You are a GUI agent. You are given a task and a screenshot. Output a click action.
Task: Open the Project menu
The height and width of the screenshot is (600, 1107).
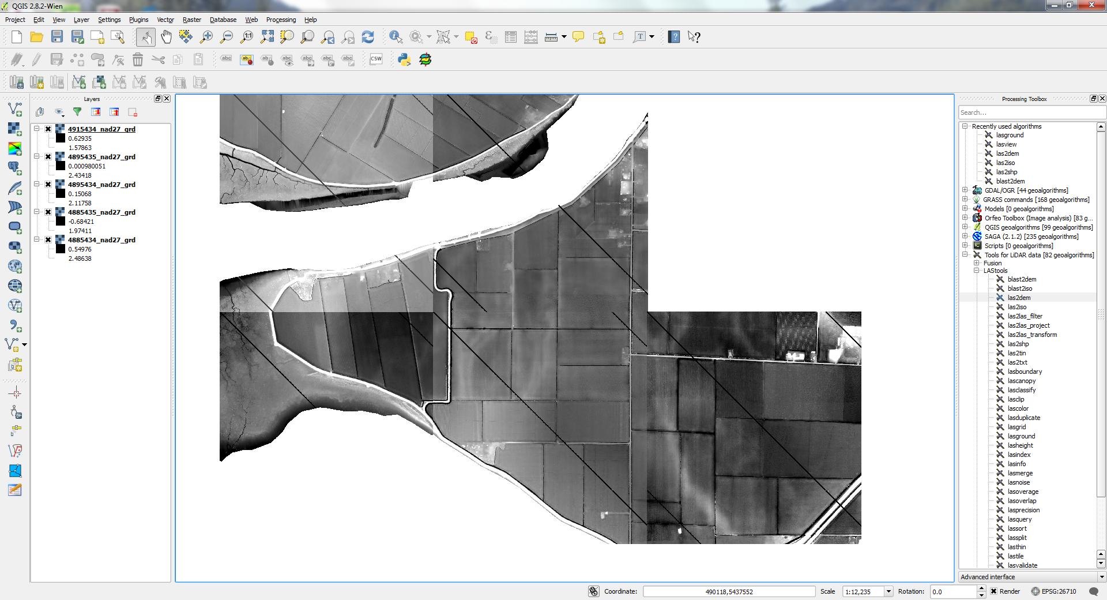15,20
